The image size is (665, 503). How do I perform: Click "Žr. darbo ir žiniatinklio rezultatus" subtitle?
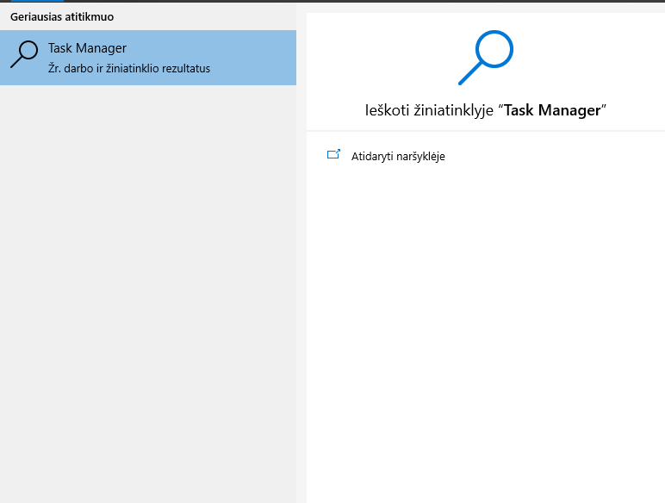(x=129, y=68)
